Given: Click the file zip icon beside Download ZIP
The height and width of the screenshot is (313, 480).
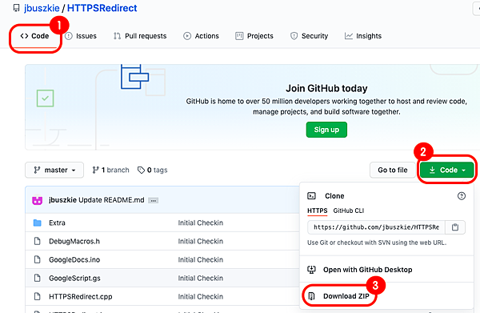Looking at the screenshot, I should [311, 296].
